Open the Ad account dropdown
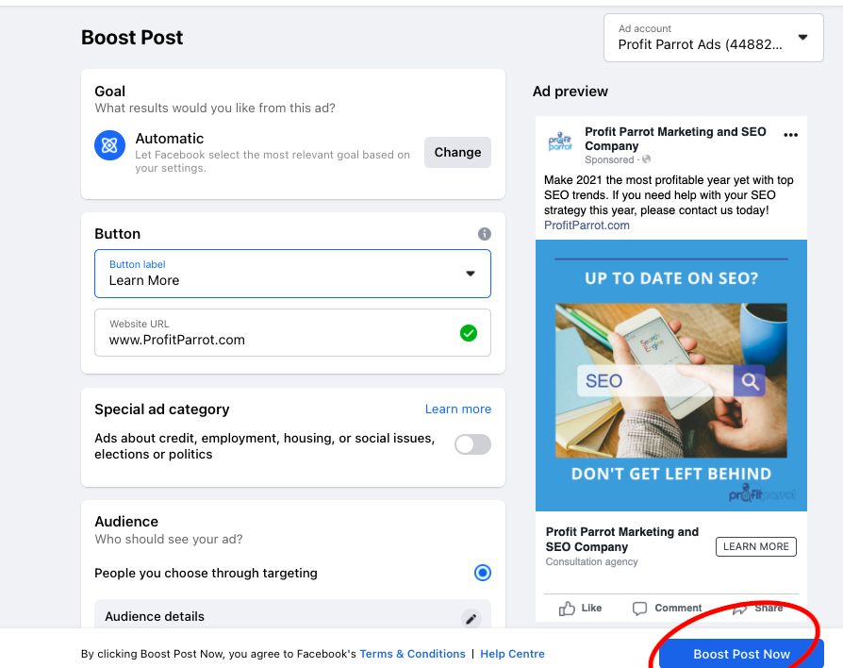The image size is (843, 668). 714,38
